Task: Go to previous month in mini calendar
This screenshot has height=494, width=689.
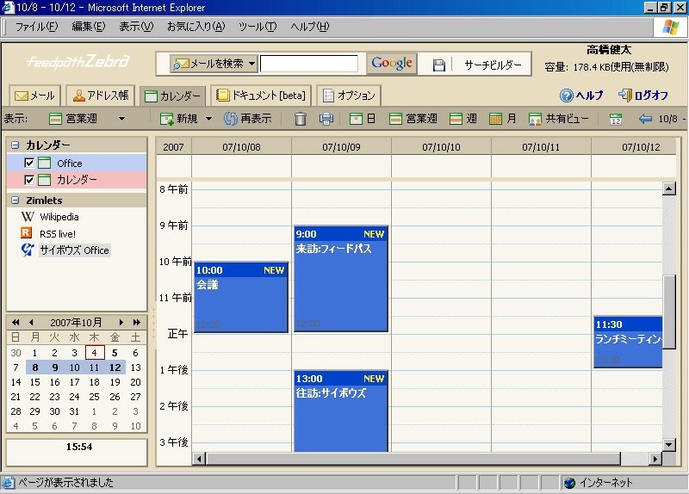Action: (31, 323)
